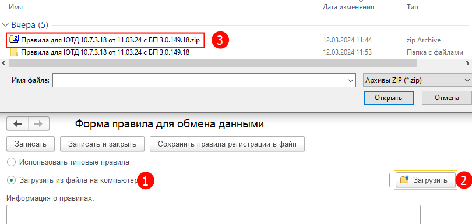Image resolution: width=472 pixels, height=224 pixels.
Task: Click the horizontal scrollbar in file dialog
Action: pyautogui.click(x=213, y=63)
